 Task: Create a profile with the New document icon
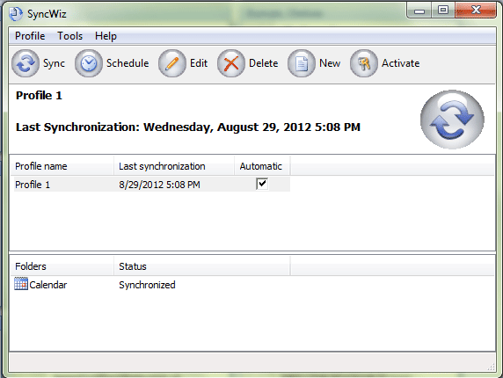point(302,63)
